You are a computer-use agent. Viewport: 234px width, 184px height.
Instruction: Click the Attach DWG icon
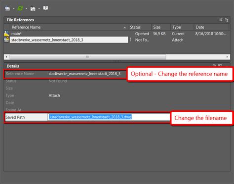point(7,8)
